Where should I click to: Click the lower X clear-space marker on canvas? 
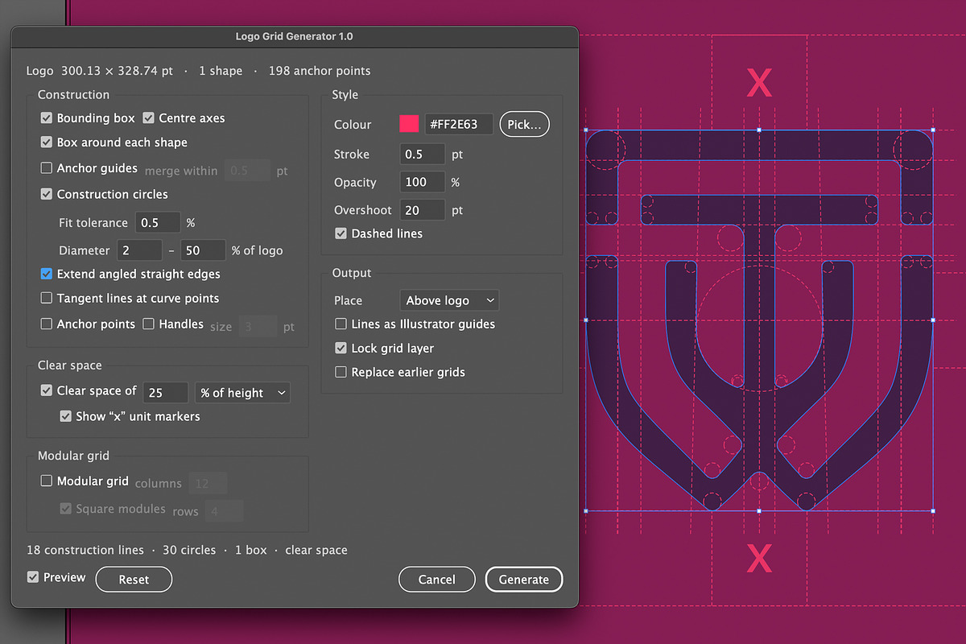[759, 558]
